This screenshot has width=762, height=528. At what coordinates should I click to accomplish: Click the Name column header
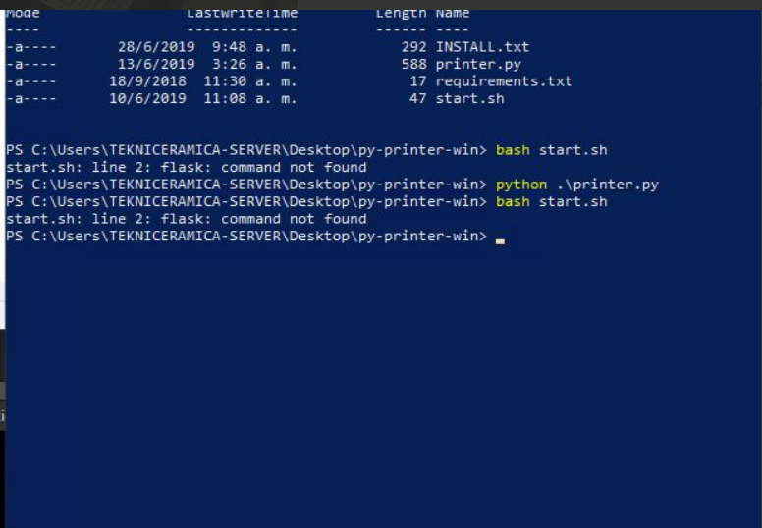pyautogui.click(x=452, y=14)
